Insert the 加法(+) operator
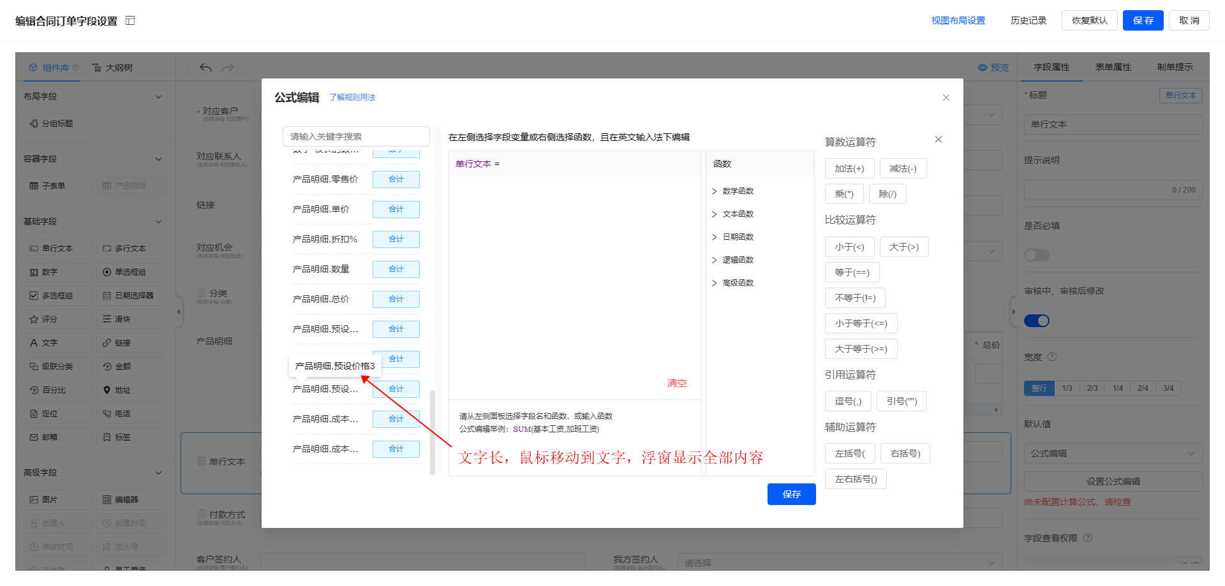Screen dimensions: 1225x586 pos(849,168)
